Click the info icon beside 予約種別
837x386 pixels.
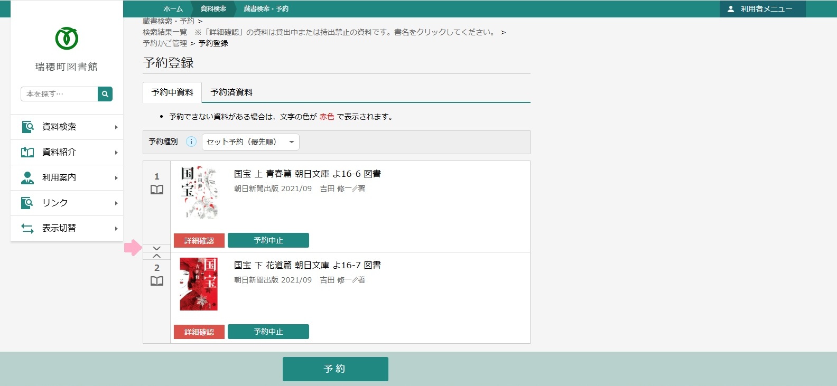pos(191,142)
